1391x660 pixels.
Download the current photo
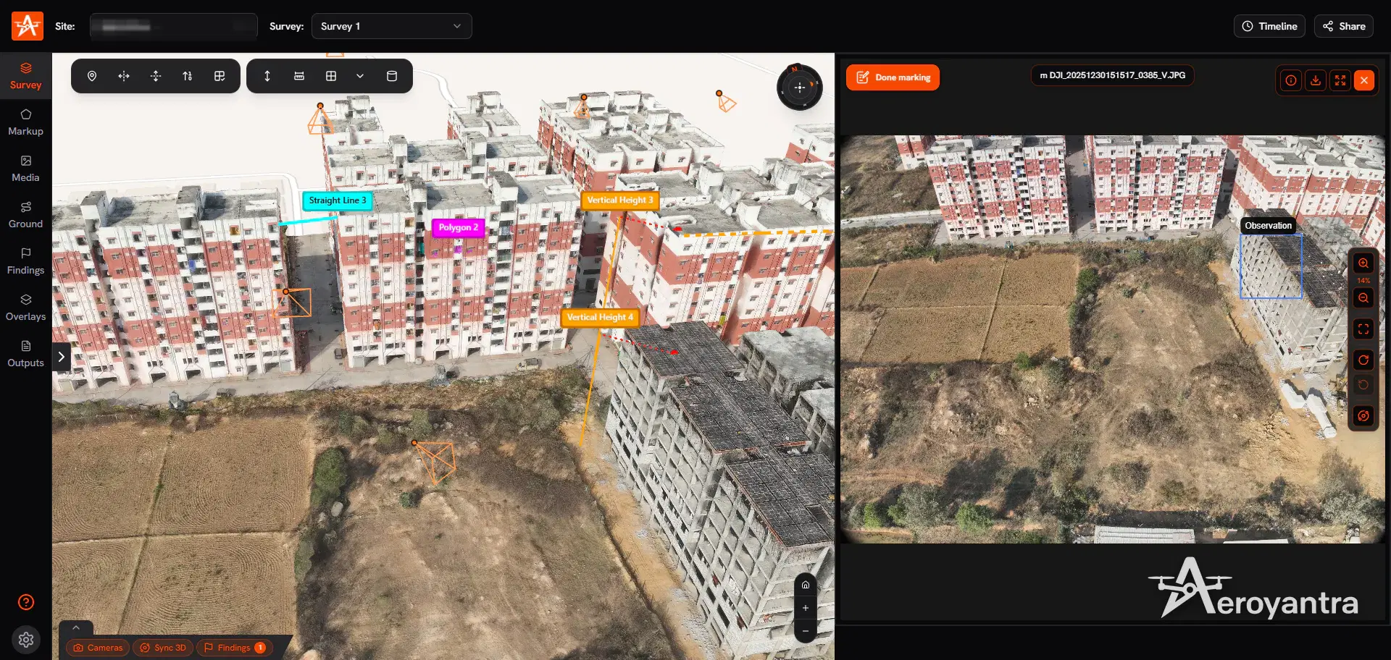pyautogui.click(x=1316, y=80)
